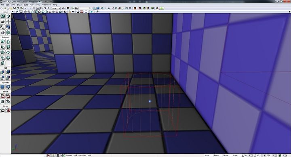The width and height of the screenshot is (291, 157).
Task: Click the green Play level icon
Action: (x=162, y=8)
